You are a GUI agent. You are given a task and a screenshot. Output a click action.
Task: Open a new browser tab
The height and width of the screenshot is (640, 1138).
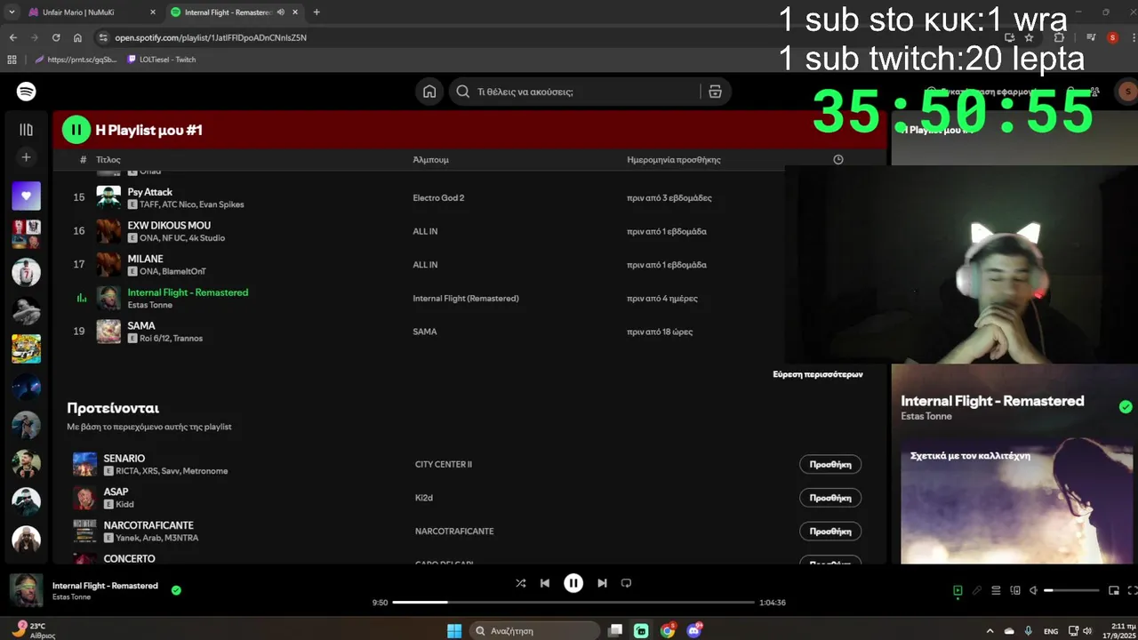[x=317, y=12]
